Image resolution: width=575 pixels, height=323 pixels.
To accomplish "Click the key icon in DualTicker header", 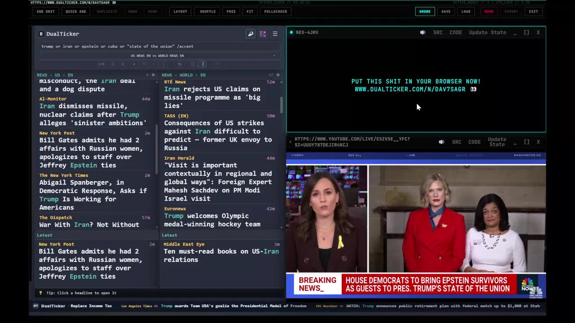I will [x=251, y=34].
